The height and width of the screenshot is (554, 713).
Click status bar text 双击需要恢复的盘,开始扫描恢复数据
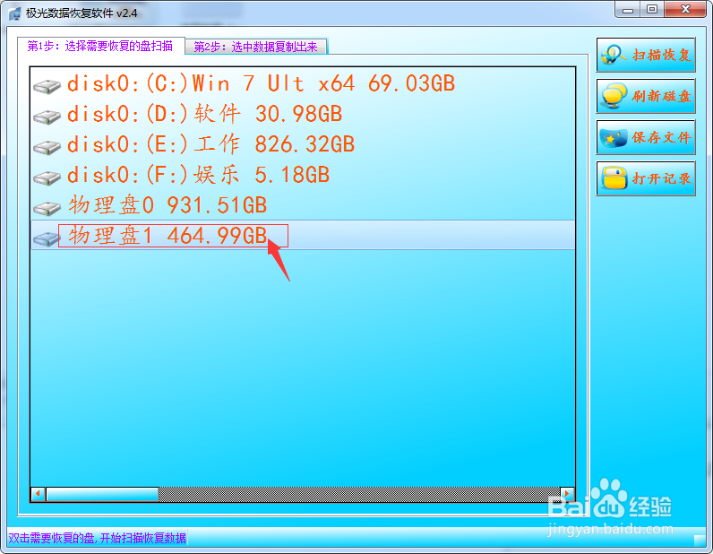98,538
